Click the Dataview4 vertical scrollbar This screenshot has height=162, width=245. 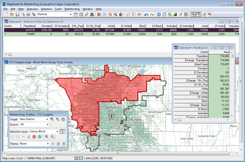click(x=232, y=85)
